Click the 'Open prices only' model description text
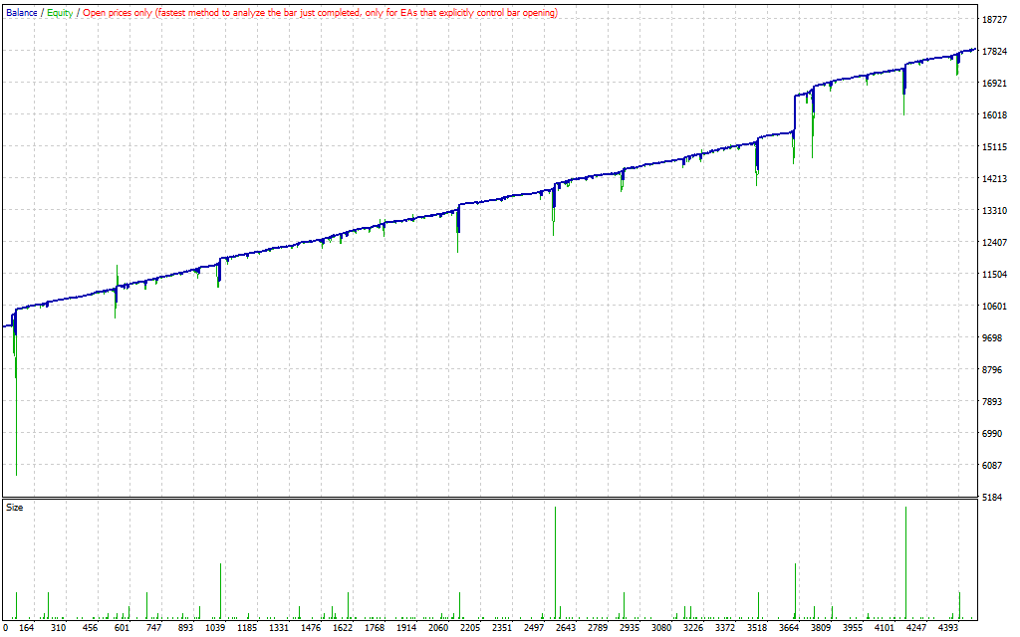 point(321,13)
